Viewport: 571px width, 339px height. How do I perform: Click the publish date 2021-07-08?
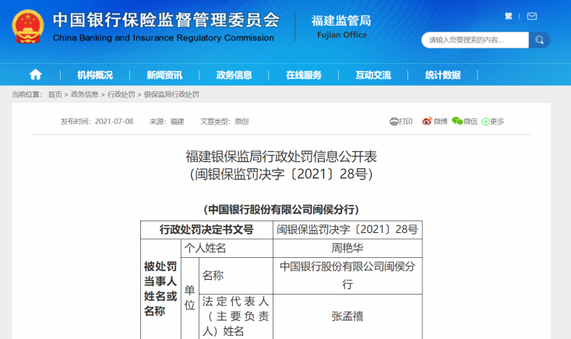(x=114, y=122)
